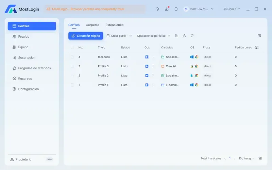
Task: Open the downloads icon with red dot
Action: [x=167, y=9]
